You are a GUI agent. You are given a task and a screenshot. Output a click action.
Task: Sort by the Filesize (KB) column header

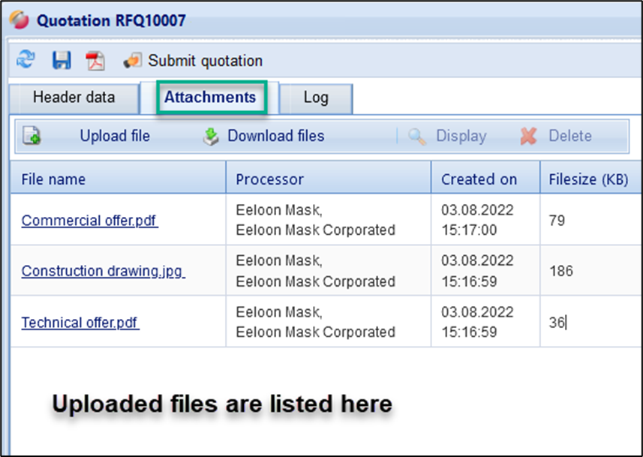coord(588,179)
